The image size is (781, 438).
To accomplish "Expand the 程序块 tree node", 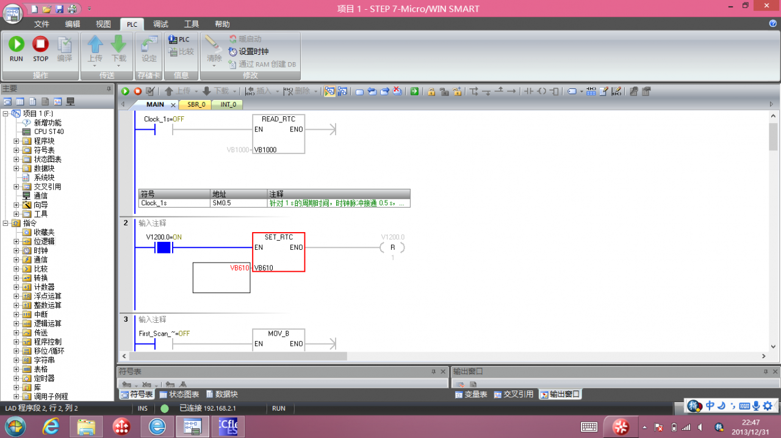I will click(16, 141).
